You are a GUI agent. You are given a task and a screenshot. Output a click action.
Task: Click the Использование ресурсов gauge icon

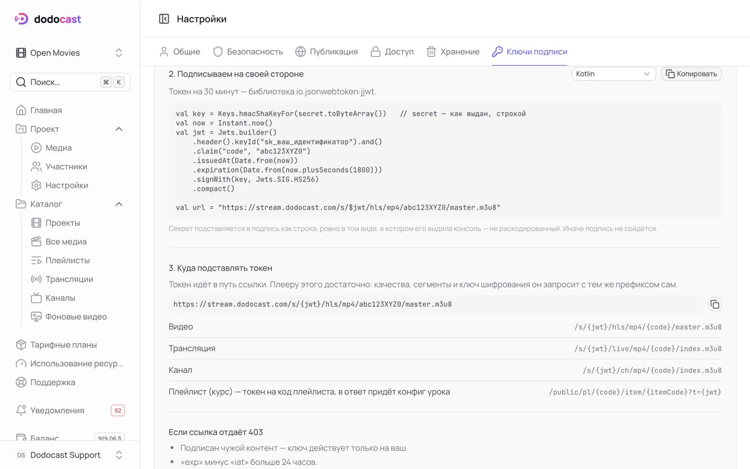[x=21, y=363]
